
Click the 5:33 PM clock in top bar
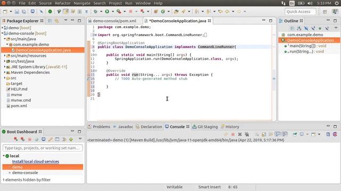[324, 3]
